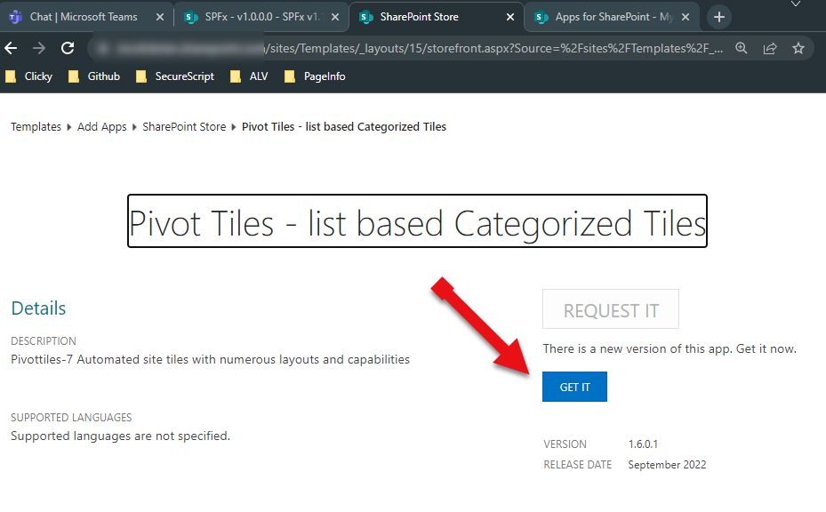Open a new browser tab with plus icon
Screen dimensions: 826x512
tap(719, 17)
